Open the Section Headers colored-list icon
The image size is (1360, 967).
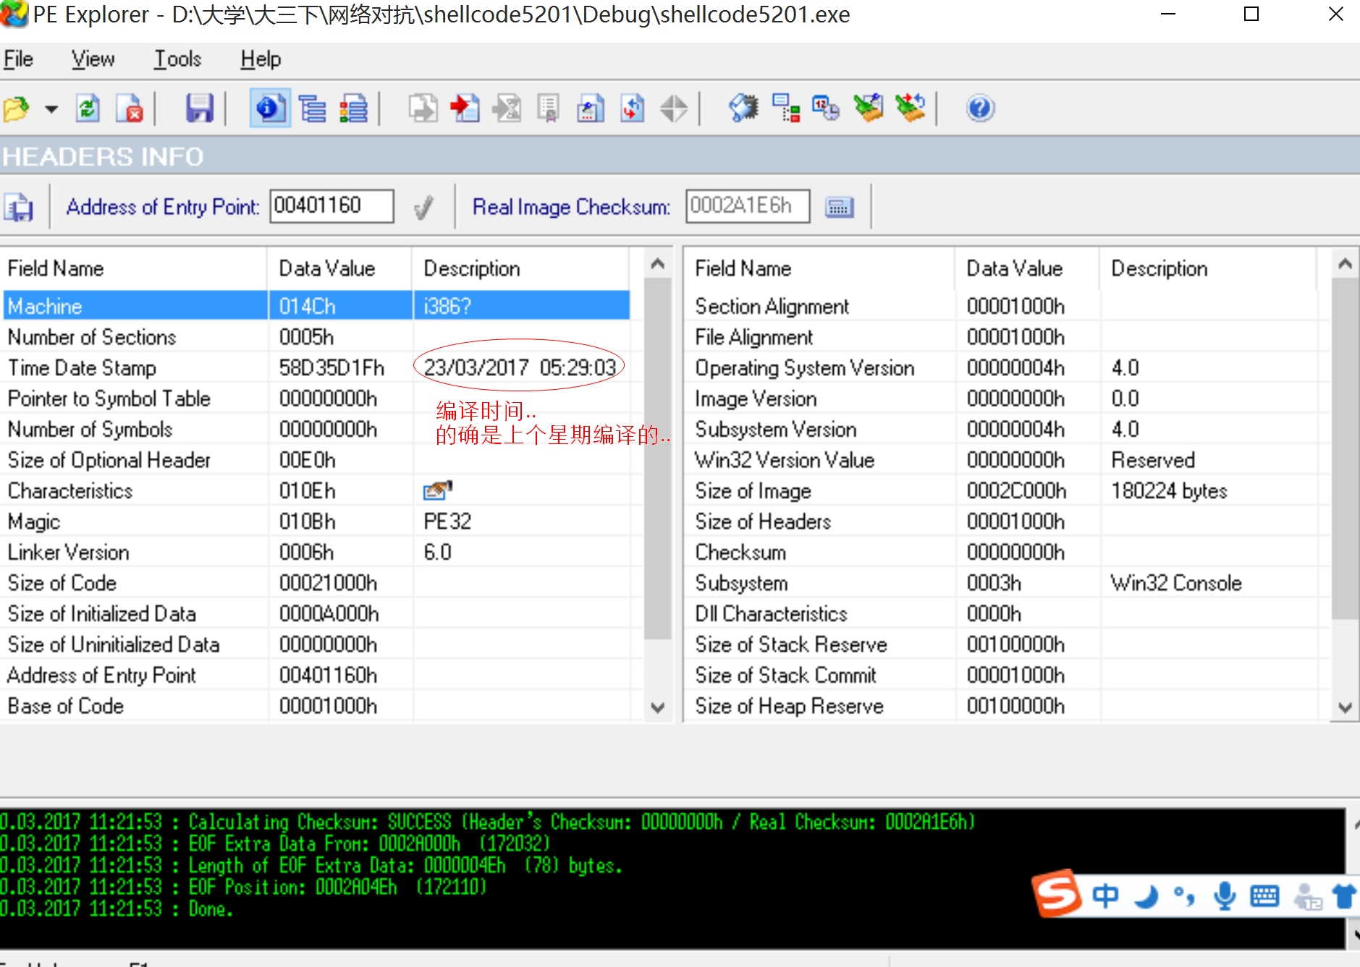tap(354, 108)
